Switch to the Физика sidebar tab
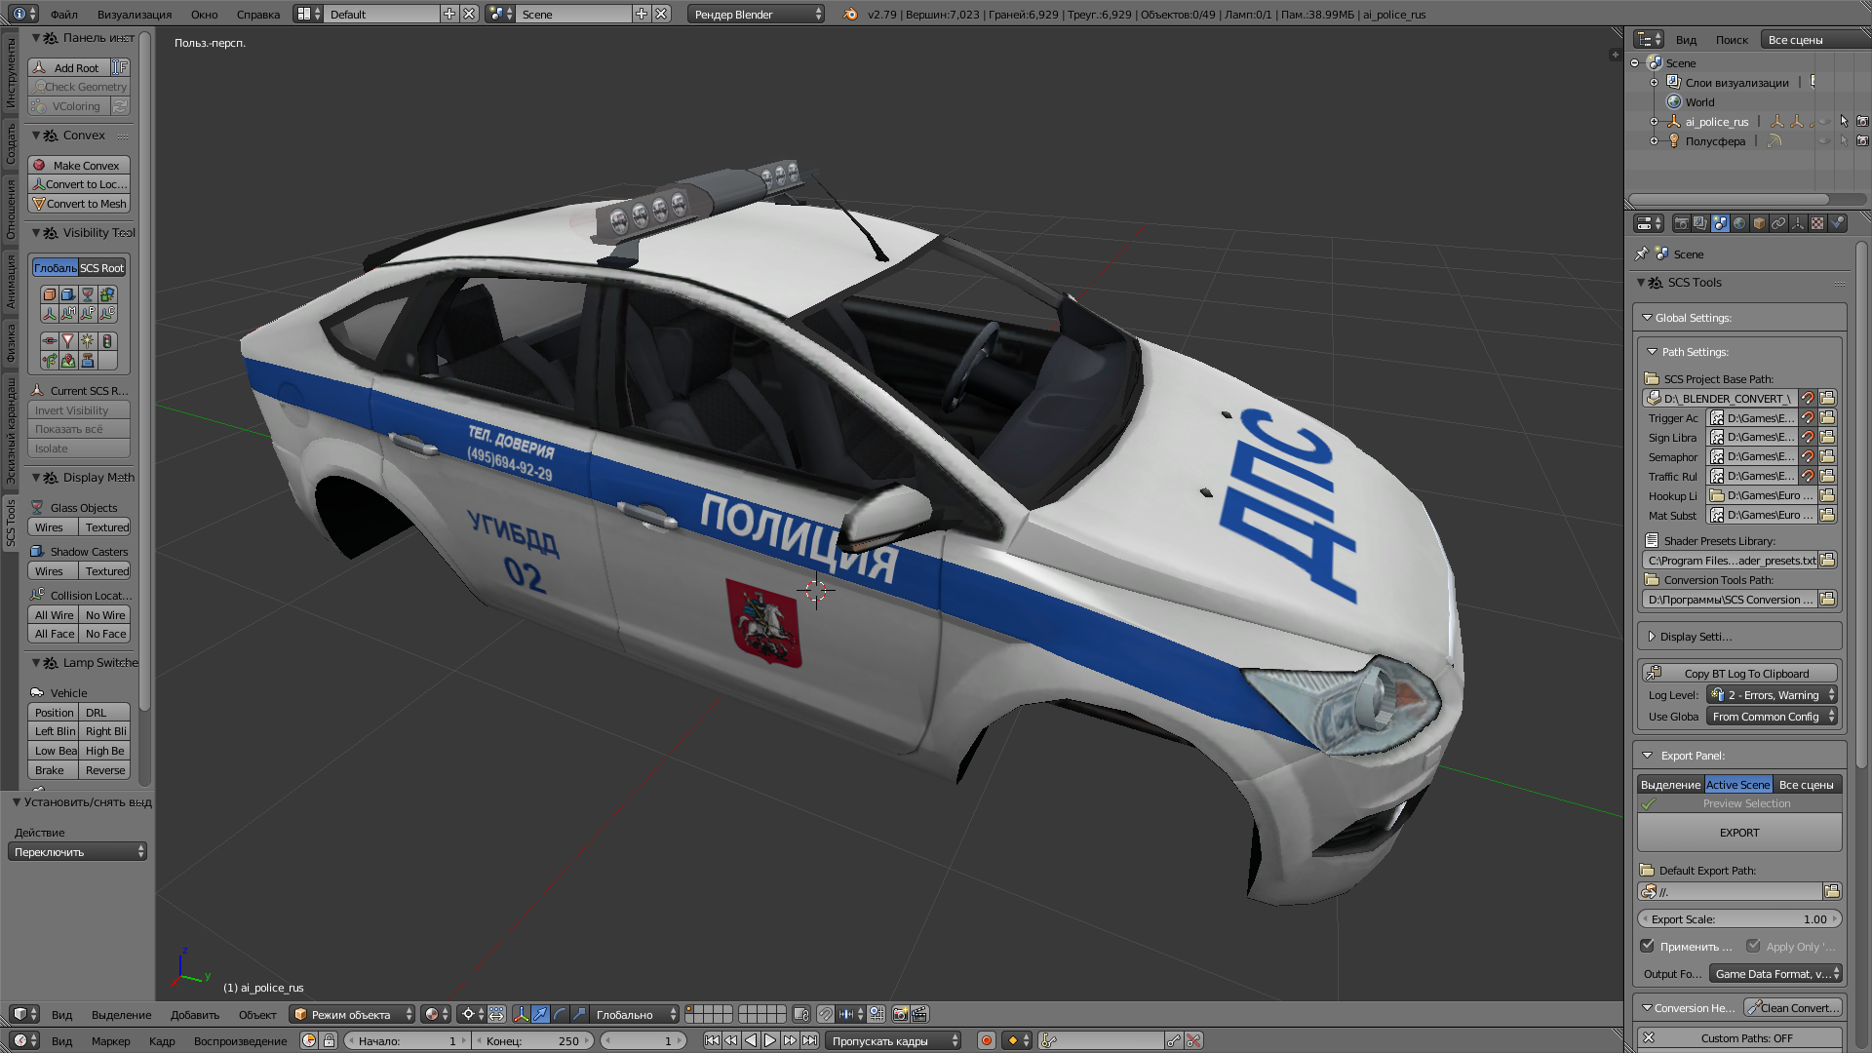This screenshot has width=1872, height=1053. click(11, 343)
